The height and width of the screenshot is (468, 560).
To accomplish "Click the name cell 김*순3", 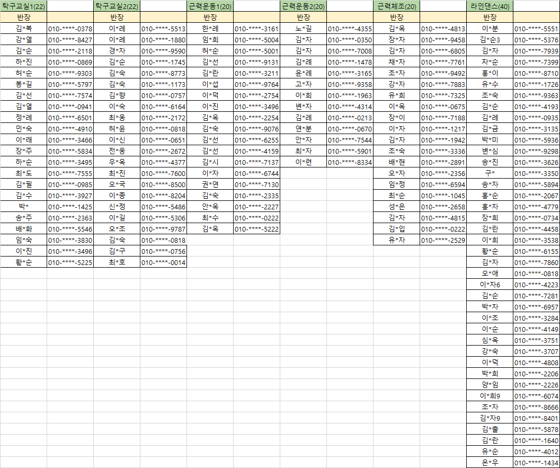I will coord(490,40).
